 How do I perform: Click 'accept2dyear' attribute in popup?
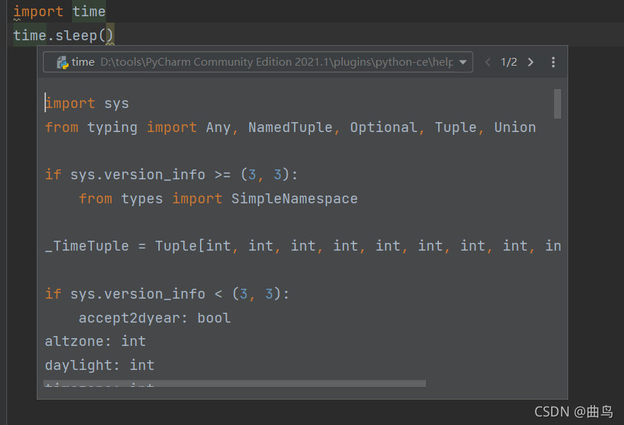129,318
